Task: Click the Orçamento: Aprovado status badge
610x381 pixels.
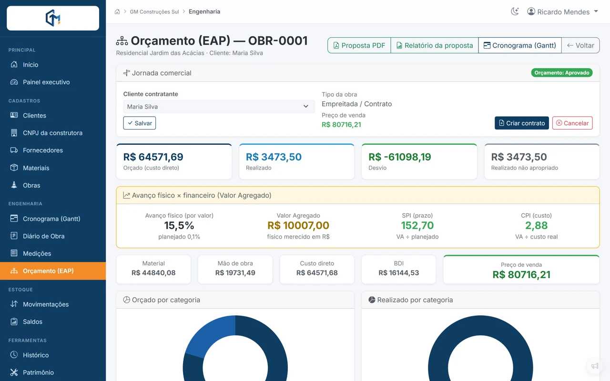Action: point(562,73)
